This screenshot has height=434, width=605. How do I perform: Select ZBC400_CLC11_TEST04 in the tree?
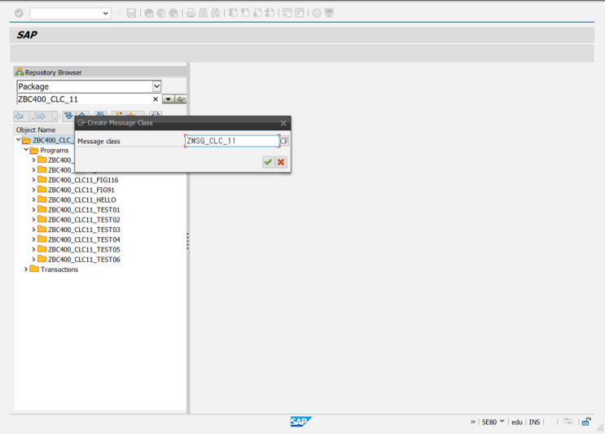point(84,239)
